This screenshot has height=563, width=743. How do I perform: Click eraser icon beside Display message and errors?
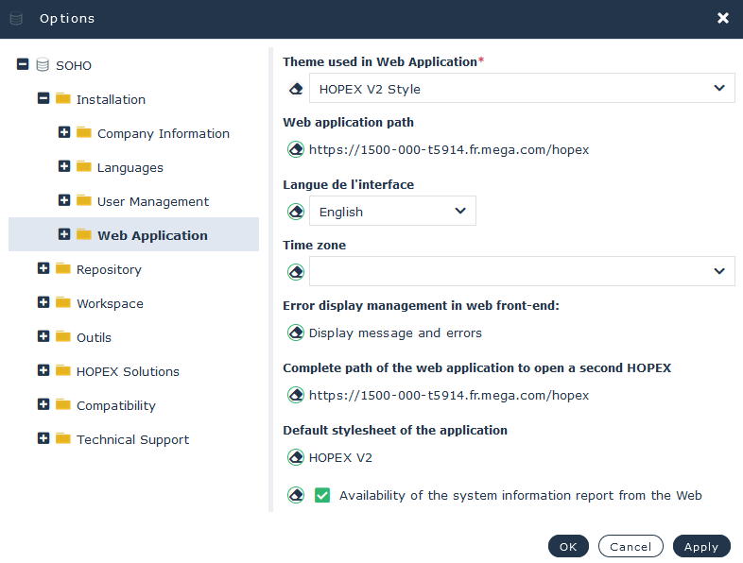[296, 333]
